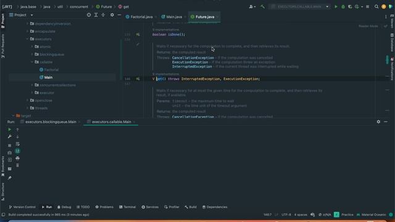Expand the threads folder

[27, 108]
